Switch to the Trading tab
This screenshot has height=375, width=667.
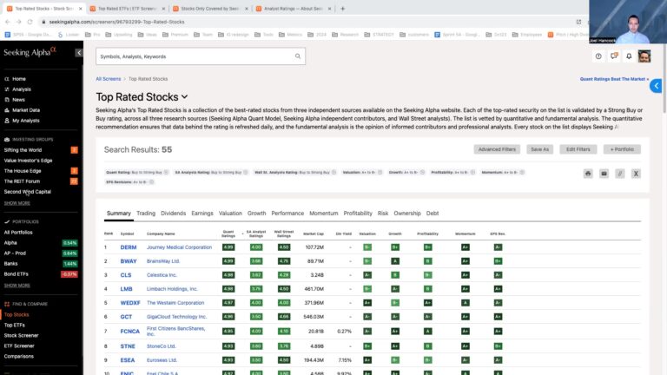pos(146,214)
